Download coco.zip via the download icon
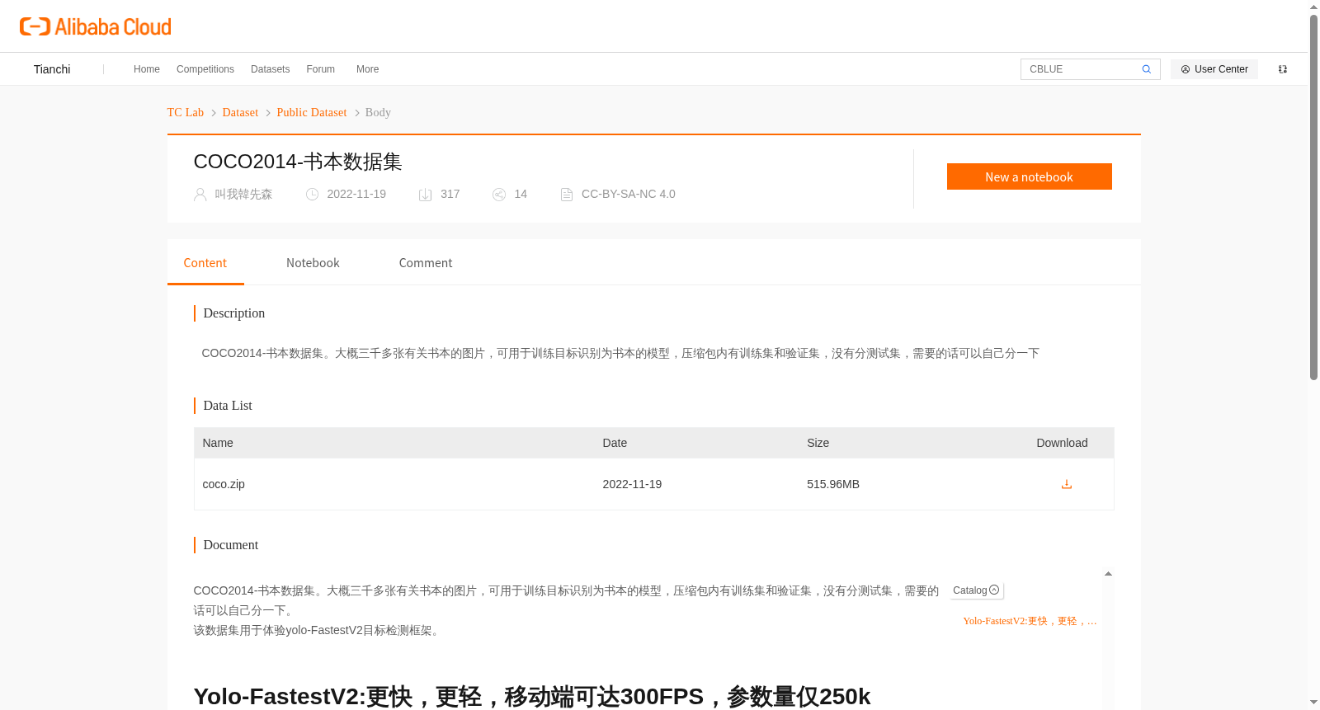 click(1066, 484)
